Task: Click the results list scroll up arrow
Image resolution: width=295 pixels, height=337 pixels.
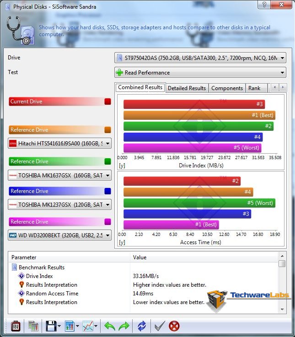Action: pyautogui.click(x=282, y=256)
